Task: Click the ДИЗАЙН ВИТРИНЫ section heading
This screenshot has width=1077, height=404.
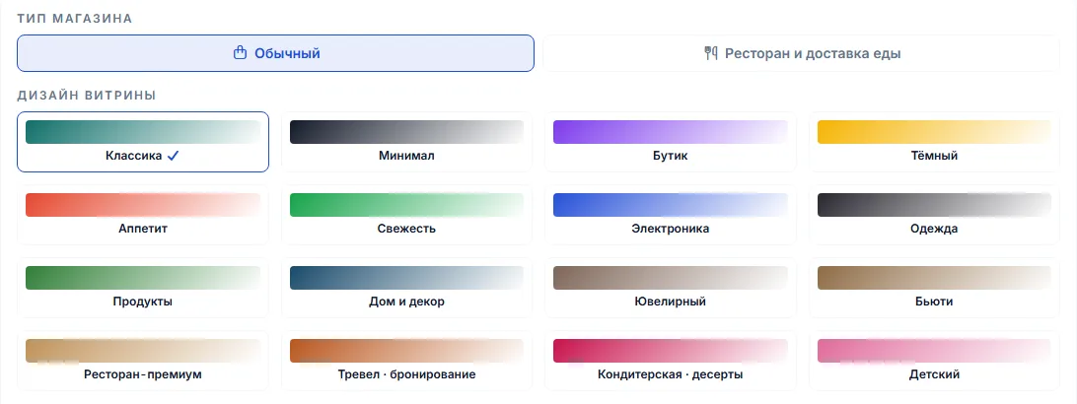Action: tap(87, 96)
